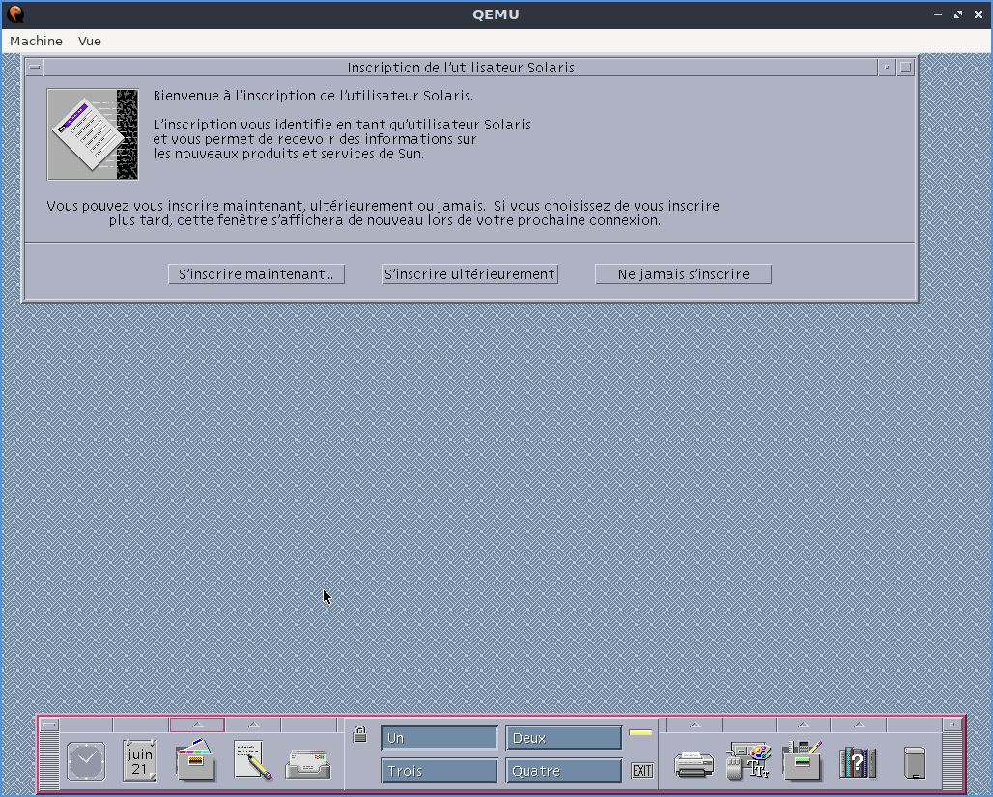Viewport: 993px width, 797px height.
Task: Iconify the front panel via corner button
Action: (x=951, y=725)
